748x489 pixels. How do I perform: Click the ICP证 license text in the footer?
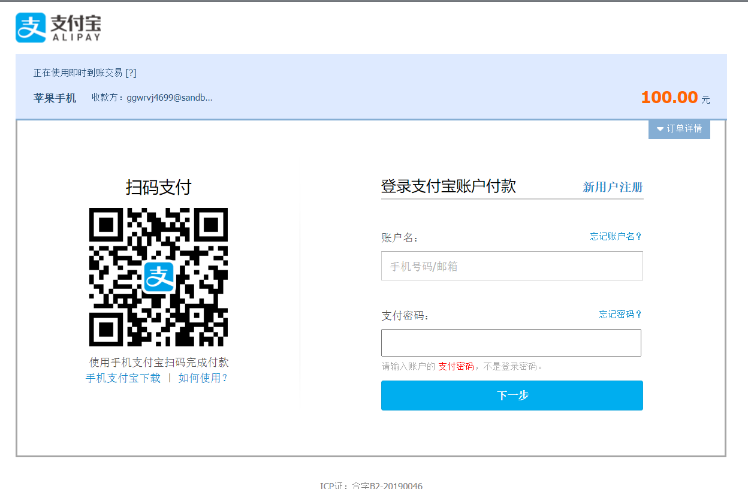click(371, 485)
